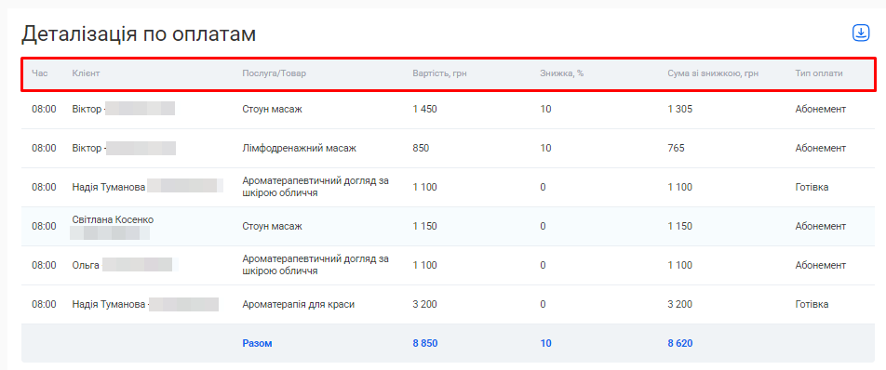
Task: Click Ароматерапевтичний догляд service in Ольга's row
Action: (315, 265)
